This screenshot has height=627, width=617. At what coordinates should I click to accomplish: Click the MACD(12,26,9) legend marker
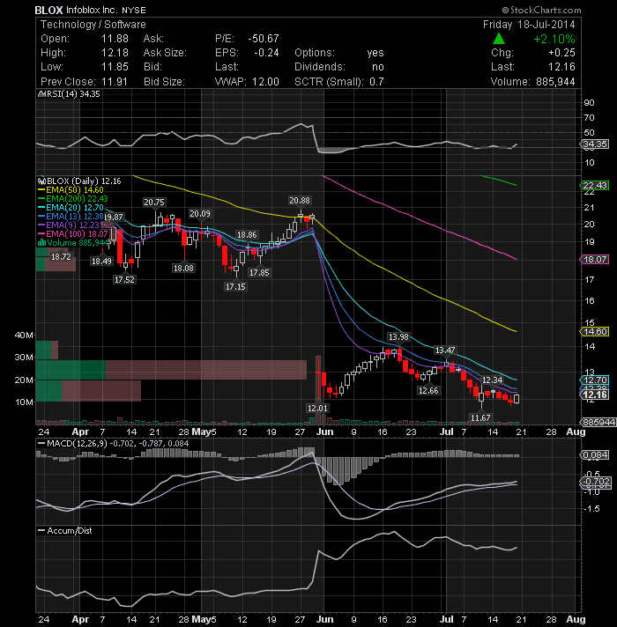[x=41, y=444]
